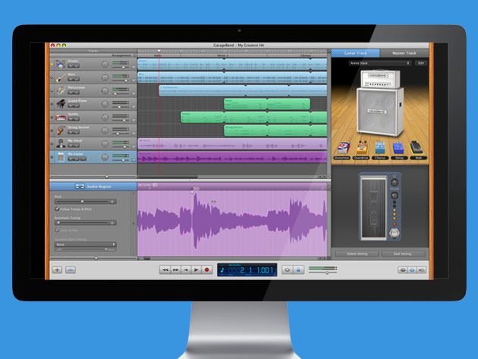Choose the Delay pedal
This screenshot has width=478, height=359.
(399, 148)
